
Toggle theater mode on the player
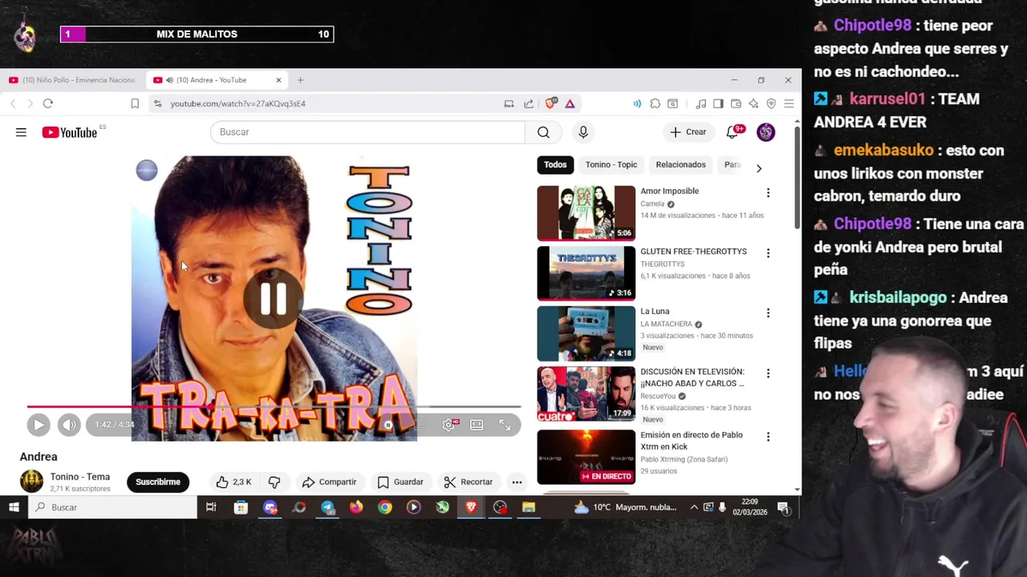point(477,425)
